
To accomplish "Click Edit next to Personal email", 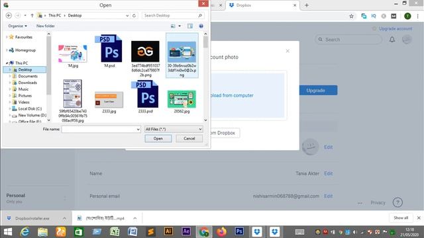I will pyautogui.click(x=329, y=196).
